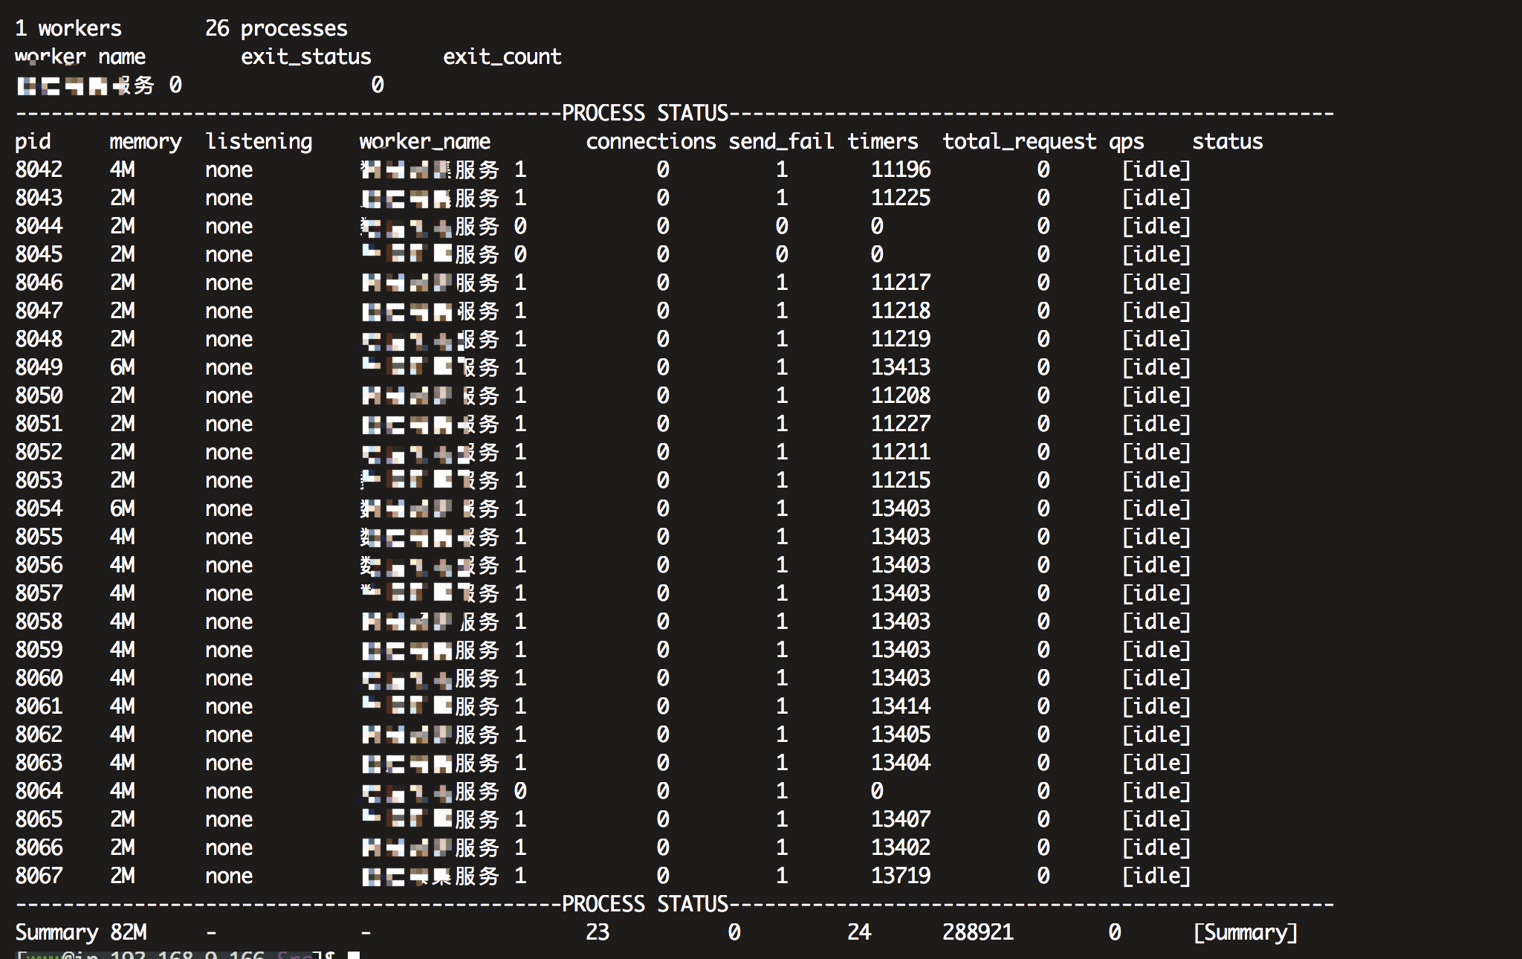Image resolution: width=1522 pixels, height=959 pixels.
Task: Click the lower PROCESS STATUS heading
Action: (x=645, y=904)
